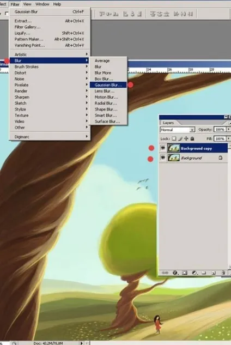Expand the Fill slider arrow

228,138
